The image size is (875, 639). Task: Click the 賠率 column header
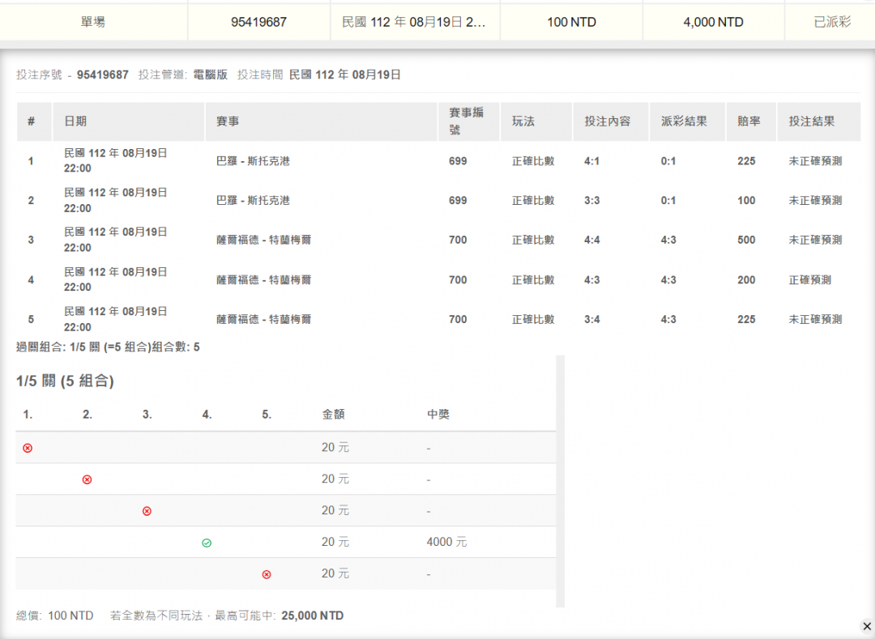click(x=751, y=121)
